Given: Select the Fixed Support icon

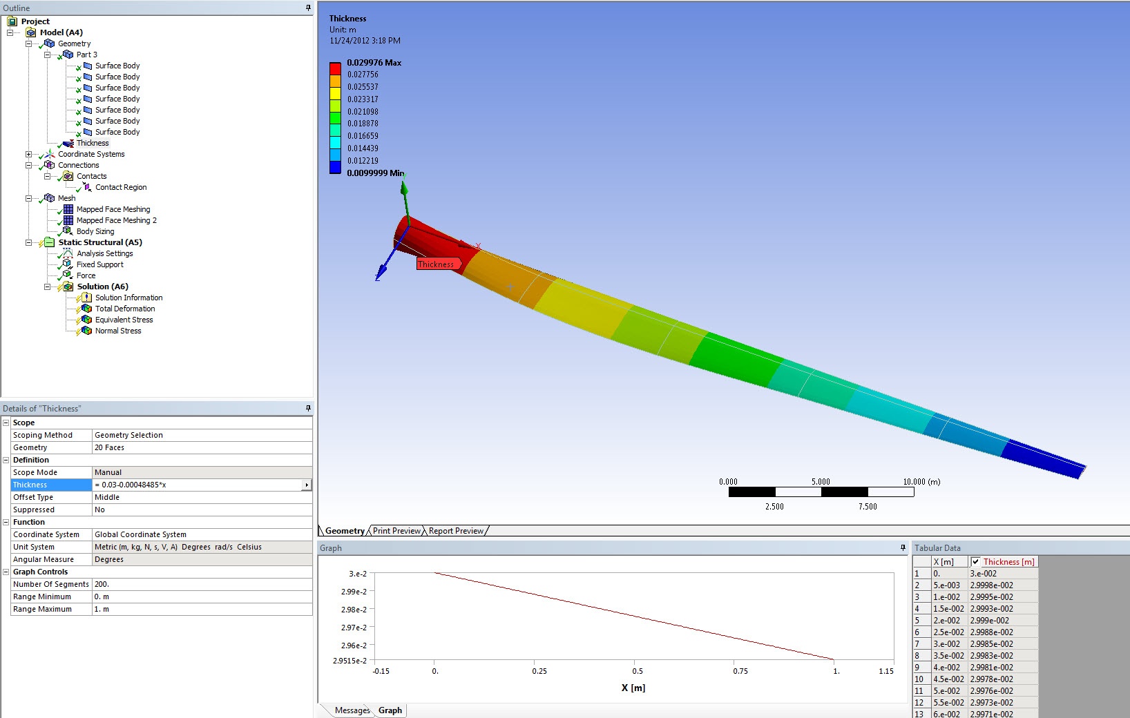Looking at the screenshot, I should (x=68, y=264).
